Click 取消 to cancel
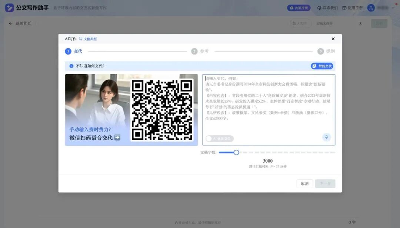400x228 pixels. click(304, 183)
